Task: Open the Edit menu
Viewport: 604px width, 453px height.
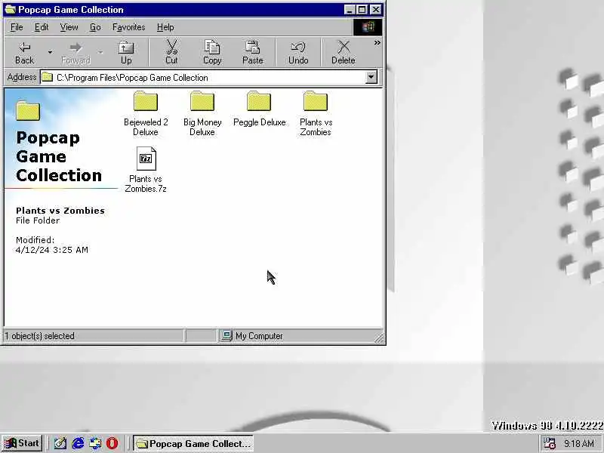Action: pos(42,27)
